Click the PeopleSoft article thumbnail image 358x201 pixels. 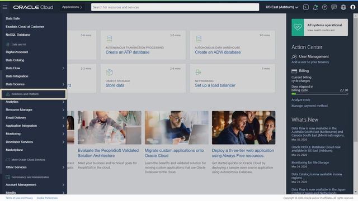110,128
